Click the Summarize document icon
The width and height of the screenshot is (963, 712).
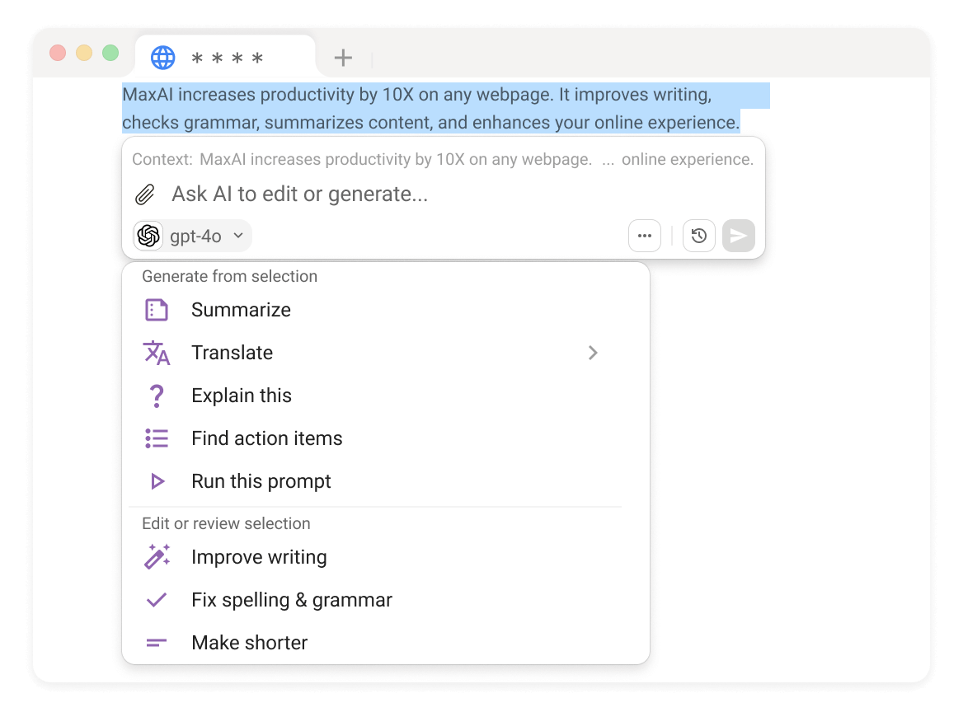coord(157,310)
